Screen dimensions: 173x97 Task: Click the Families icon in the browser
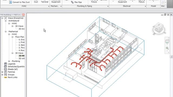5,72
